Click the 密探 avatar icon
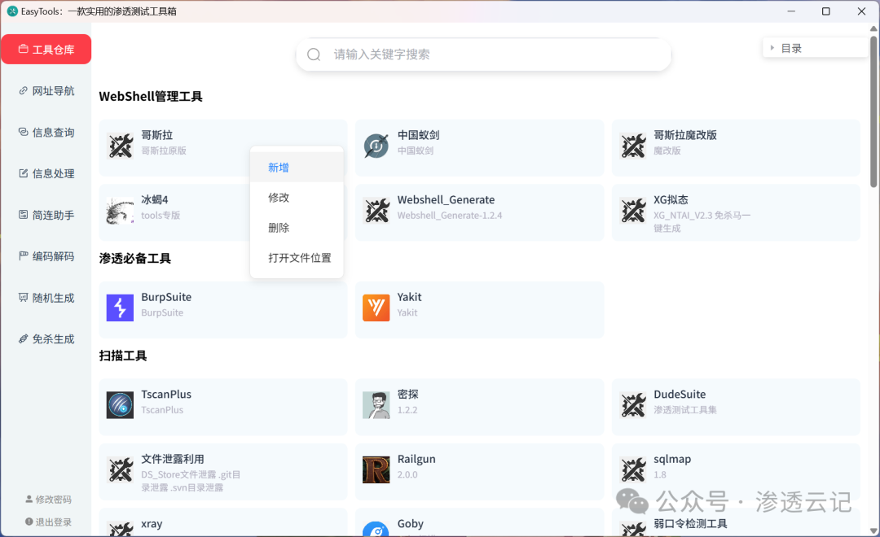Image resolution: width=880 pixels, height=537 pixels. coord(376,404)
